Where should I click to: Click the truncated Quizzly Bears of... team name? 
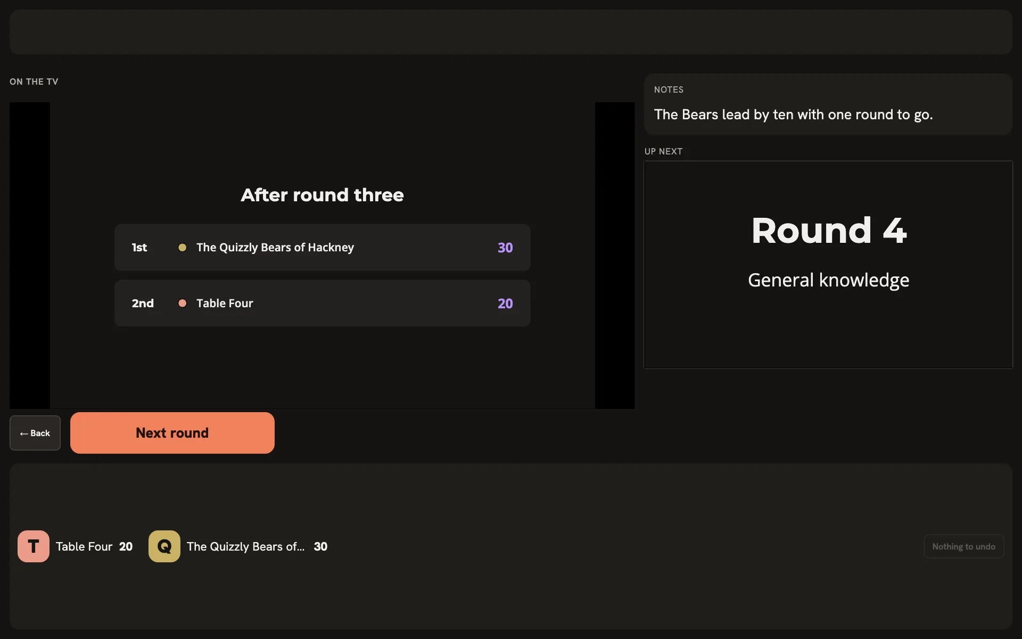(246, 546)
